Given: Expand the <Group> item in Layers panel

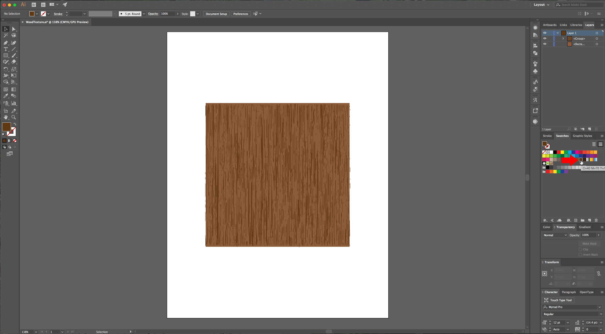Looking at the screenshot, I should pos(563,38).
